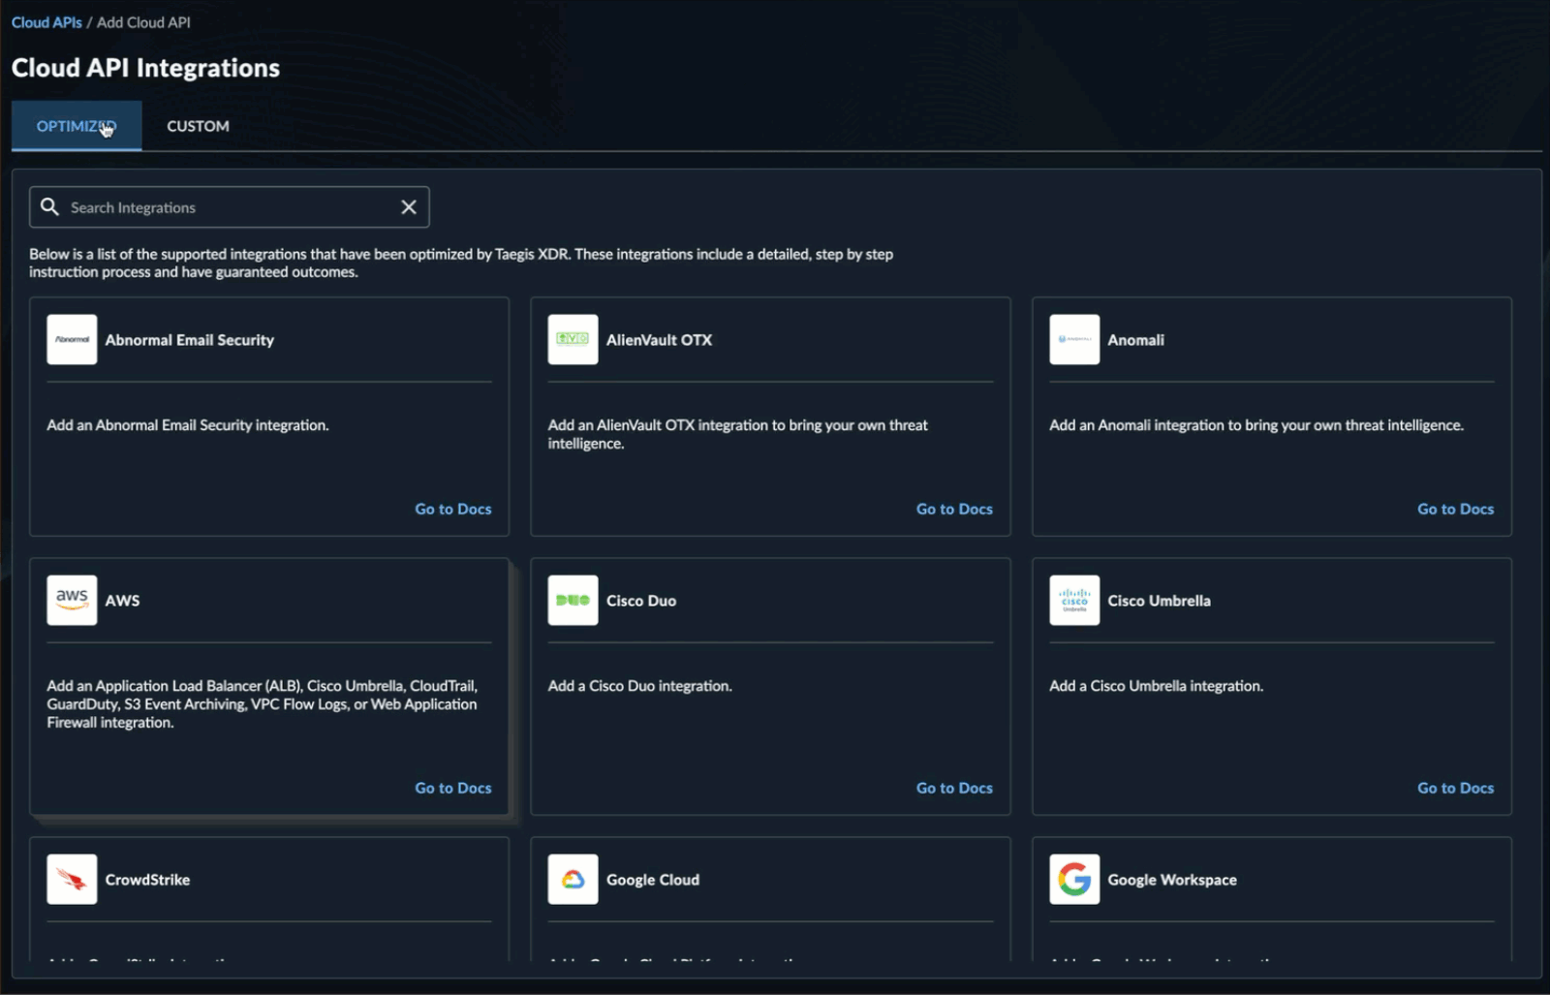Select the Google Cloud card title
This screenshot has height=995, width=1550.
[653, 880]
